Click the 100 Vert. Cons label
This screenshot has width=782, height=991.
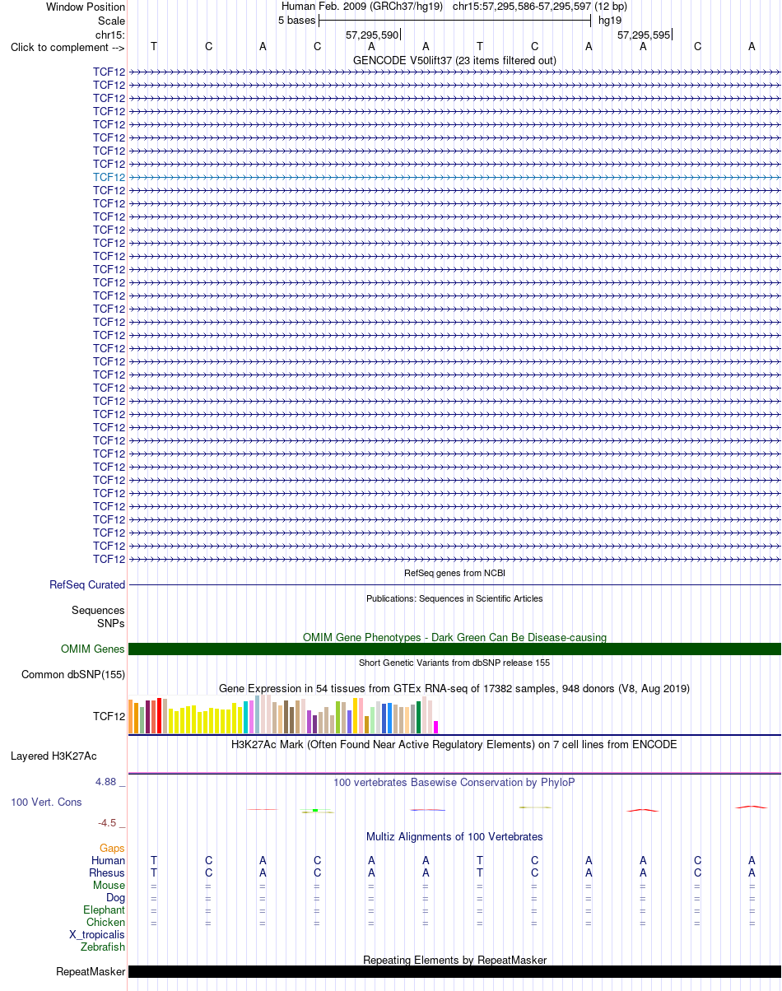coord(46,802)
